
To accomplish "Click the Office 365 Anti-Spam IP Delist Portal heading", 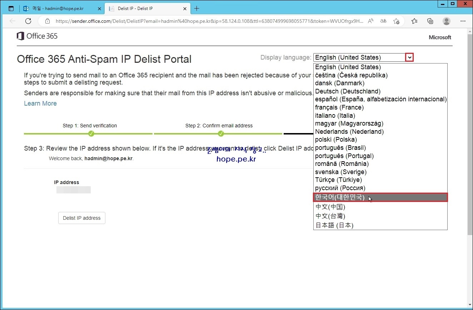I will point(104,59).
